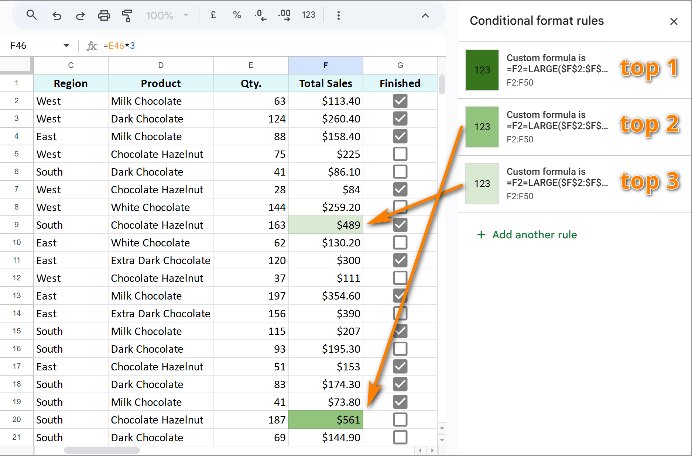This screenshot has width=692, height=456.
Task: Activate the paint format tool
Action: (127, 15)
